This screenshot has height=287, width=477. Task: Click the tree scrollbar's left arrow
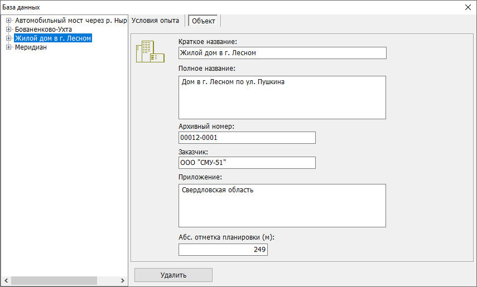(6, 280)
